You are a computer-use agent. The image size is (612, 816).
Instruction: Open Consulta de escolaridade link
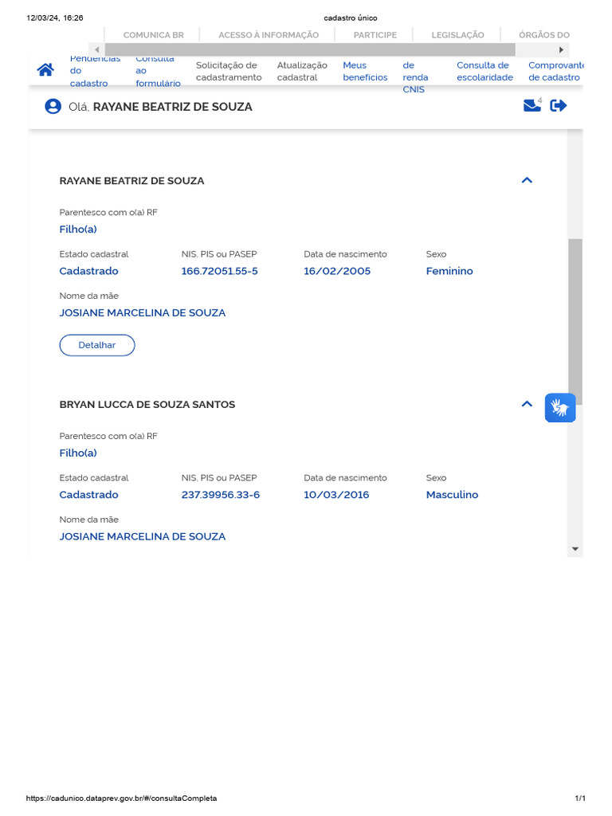point(484,71)
